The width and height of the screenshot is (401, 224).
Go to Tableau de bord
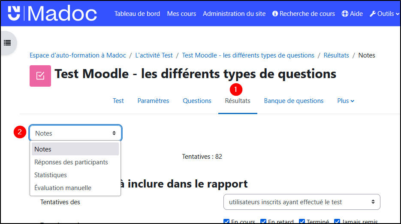137,14
